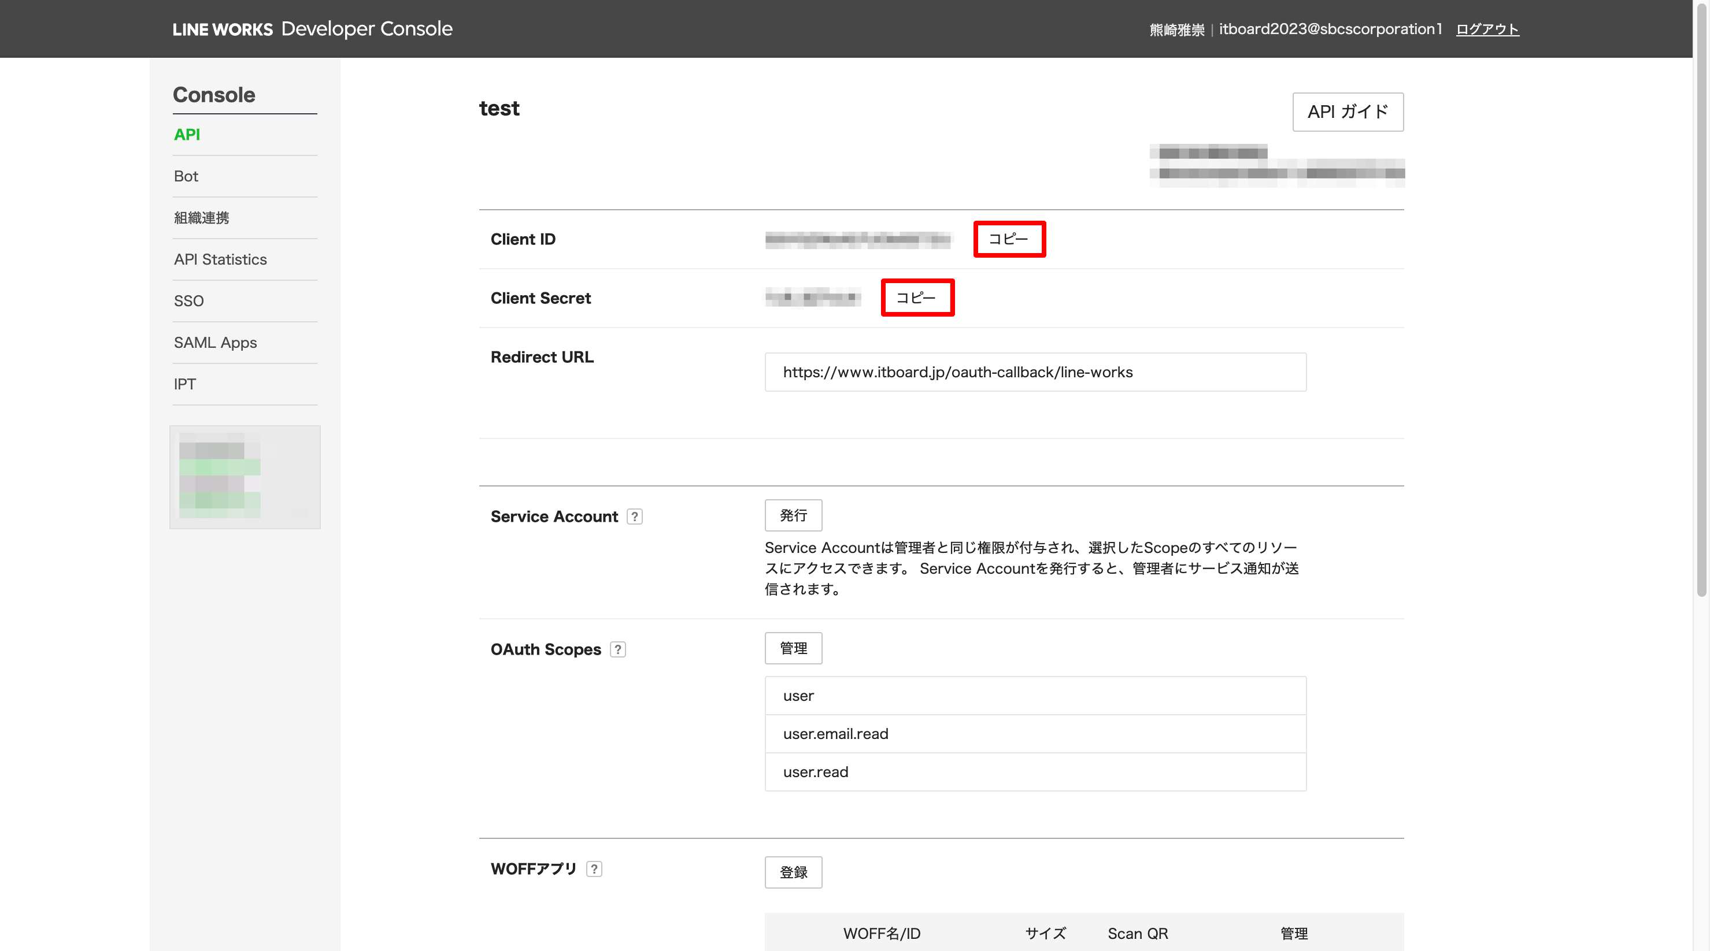Image resolution: width=1710 pixels, height=951 pixels.
Task: Click help icon next to Service Account
Action: coord(635,517)
